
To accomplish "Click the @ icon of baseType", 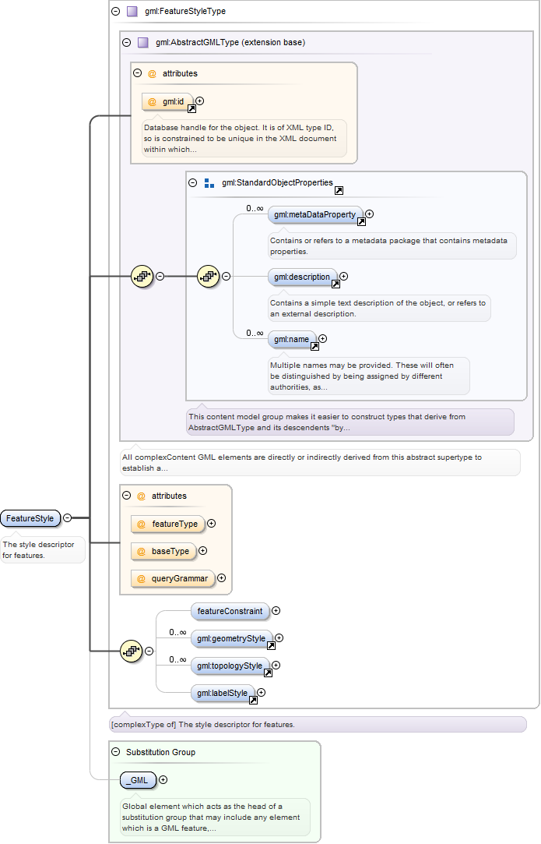I will (x=141, y=551).
